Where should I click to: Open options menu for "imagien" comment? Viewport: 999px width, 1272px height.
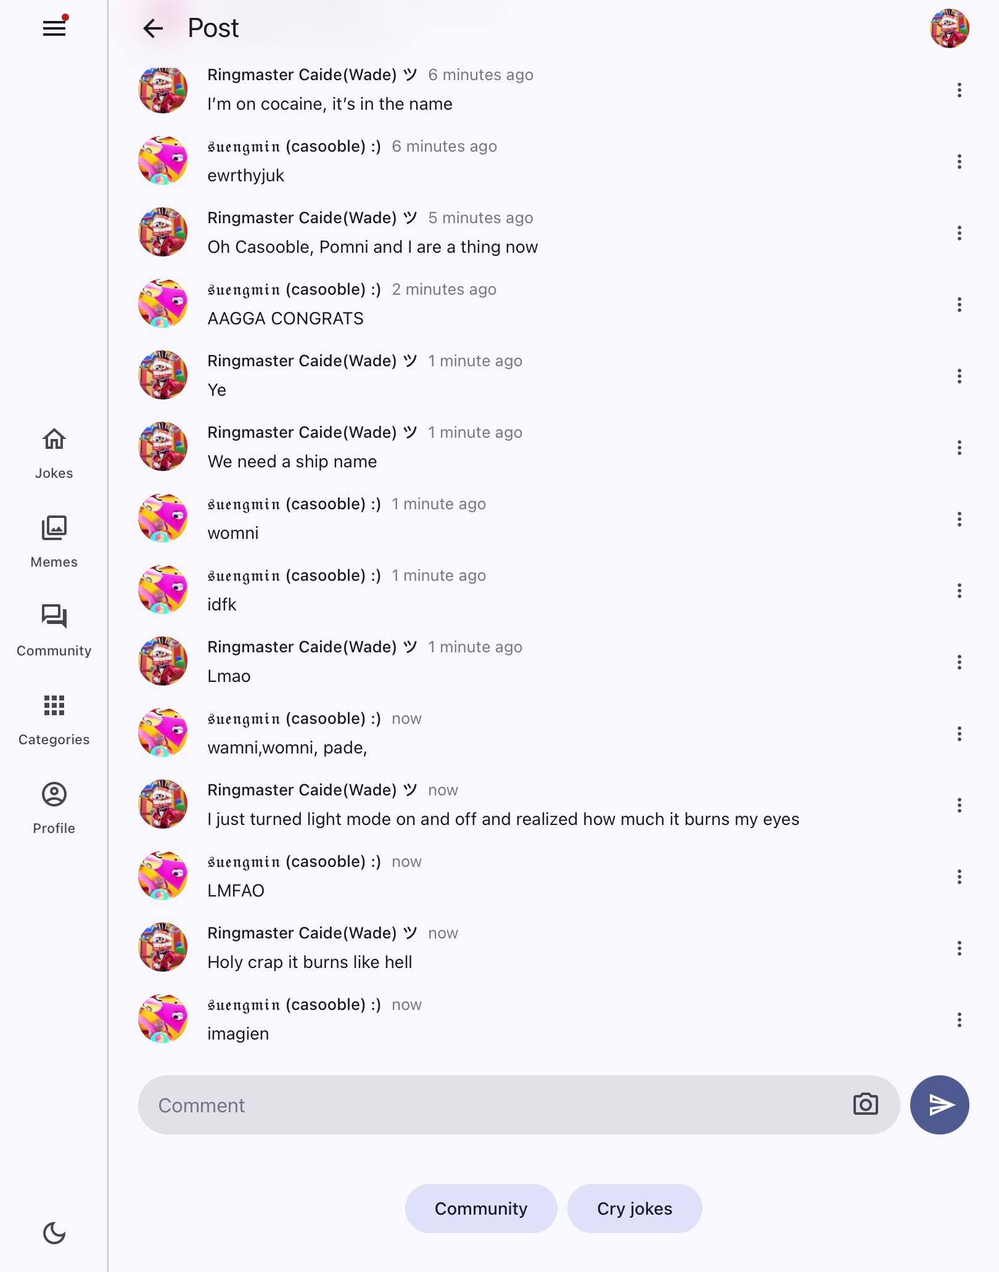click(x=959, y=1020)
